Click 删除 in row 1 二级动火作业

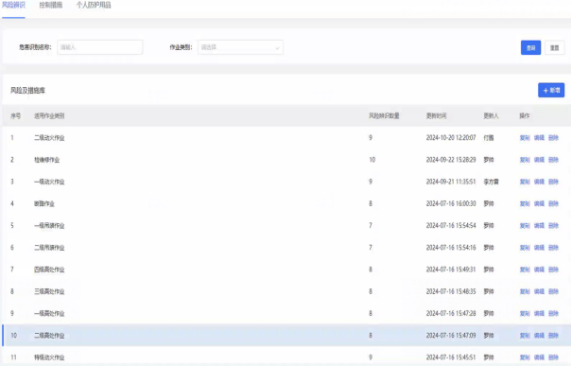(553, 138)
